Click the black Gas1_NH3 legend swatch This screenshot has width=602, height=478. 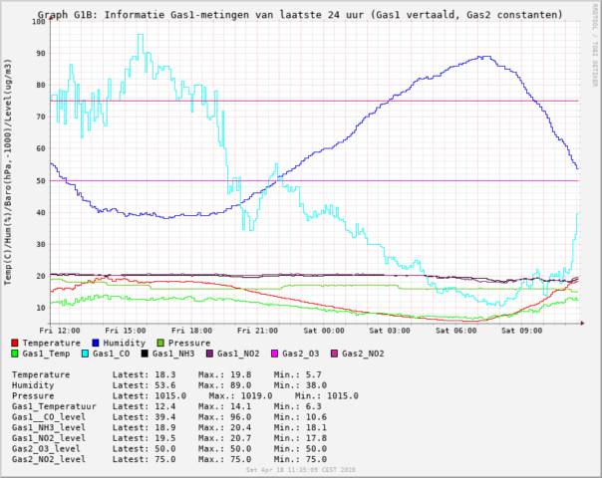(146, 354)
